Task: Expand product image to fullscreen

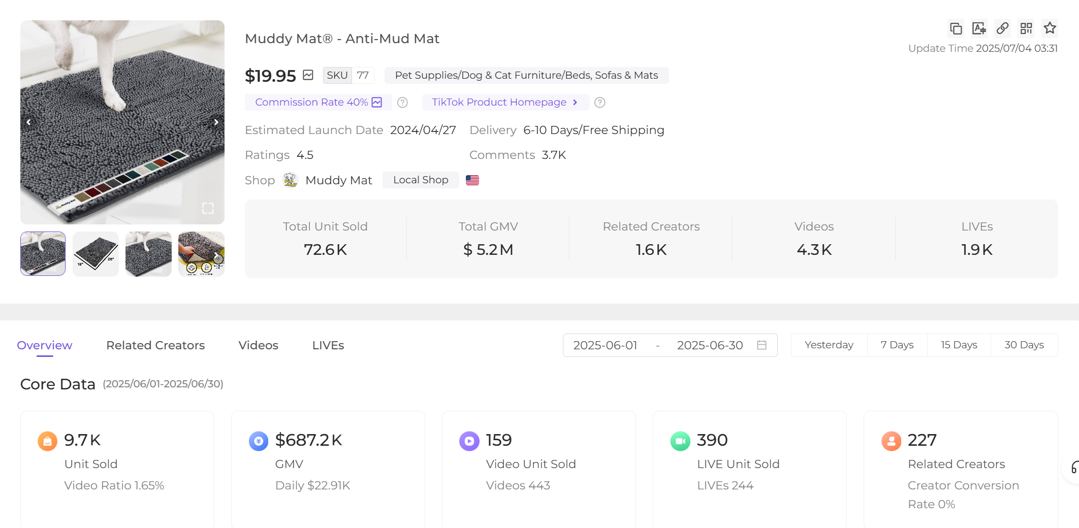Action: [x=208, y=208]
